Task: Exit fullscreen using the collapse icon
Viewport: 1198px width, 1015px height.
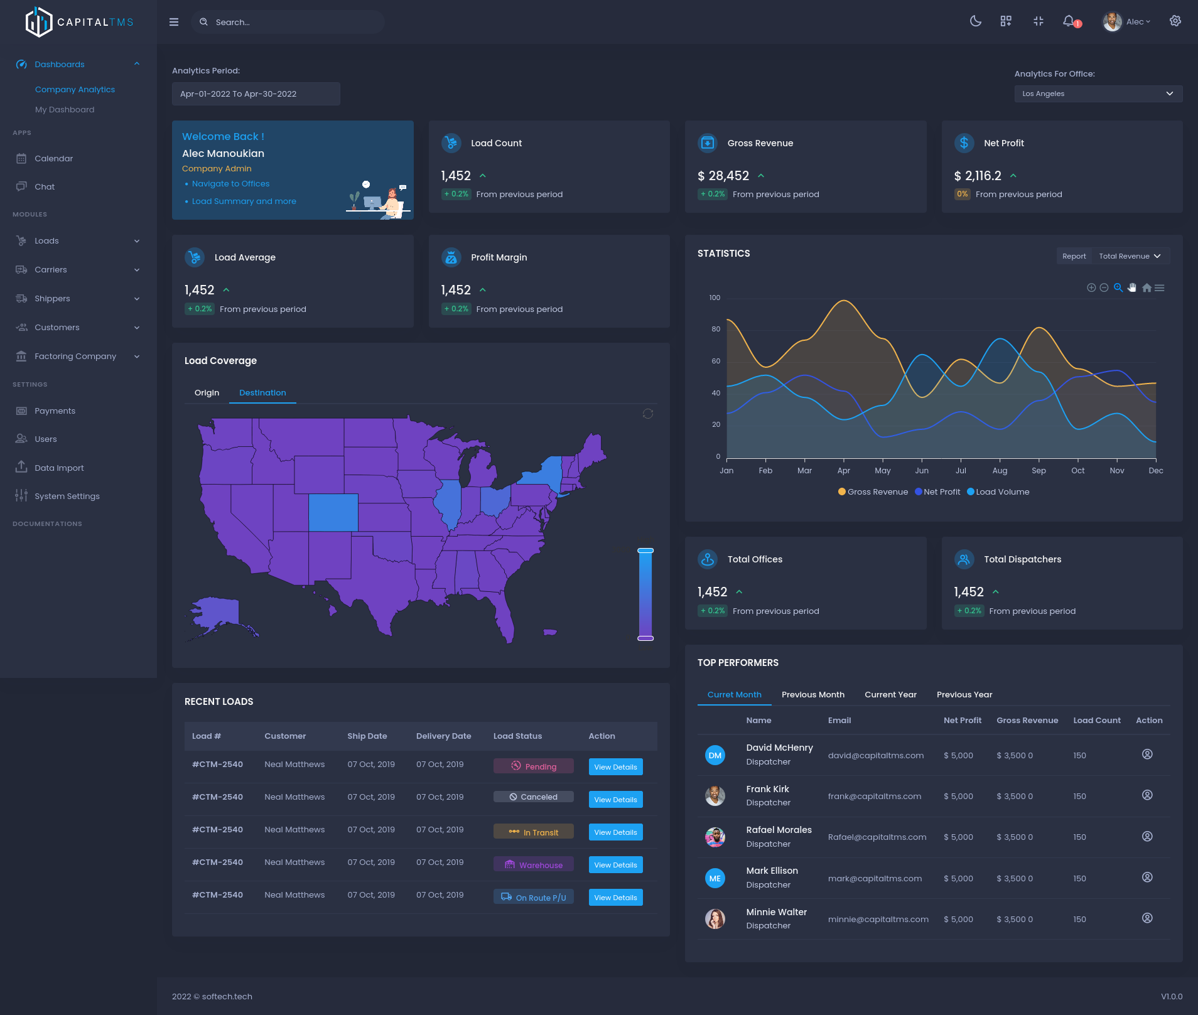Action: click(1038, 21)
